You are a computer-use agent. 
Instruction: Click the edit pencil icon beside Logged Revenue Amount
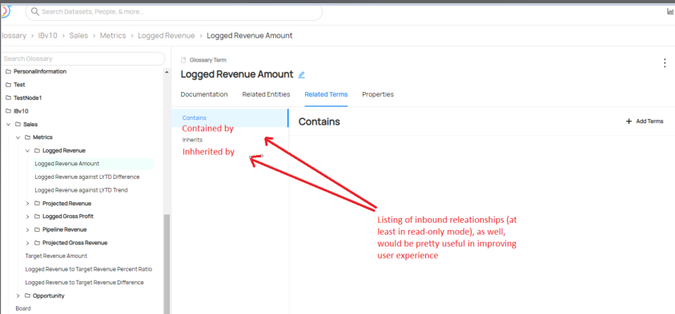(301, 75)
